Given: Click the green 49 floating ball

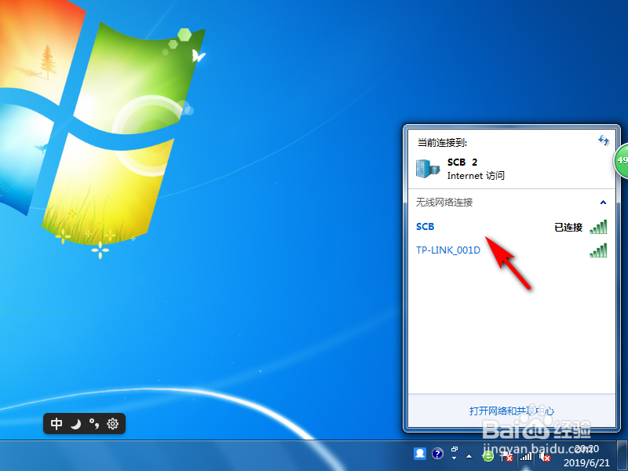Looking at the screenshot, I should point(622,161).
